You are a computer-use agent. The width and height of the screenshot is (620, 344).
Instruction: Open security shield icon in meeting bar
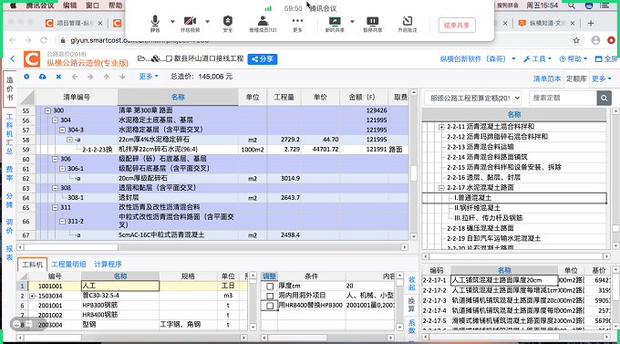coord(228,24)
